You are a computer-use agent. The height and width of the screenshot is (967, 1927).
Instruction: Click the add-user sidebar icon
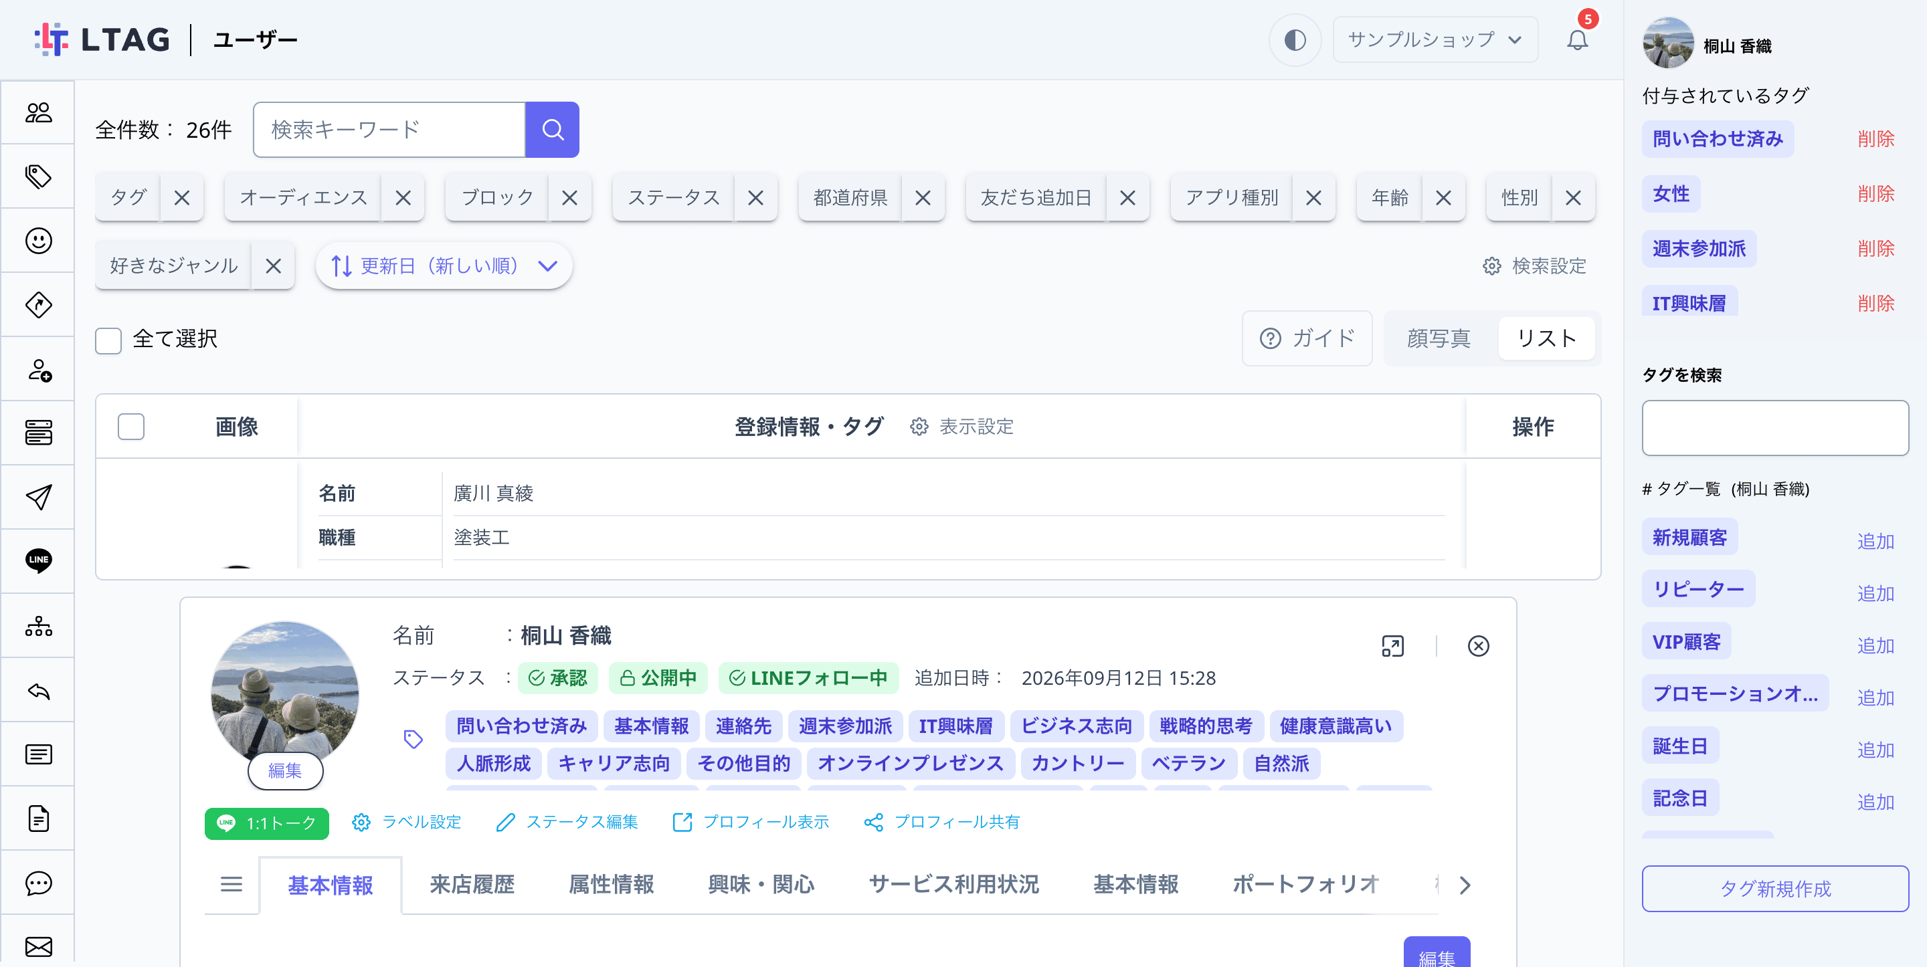click(x=38, y=369)
